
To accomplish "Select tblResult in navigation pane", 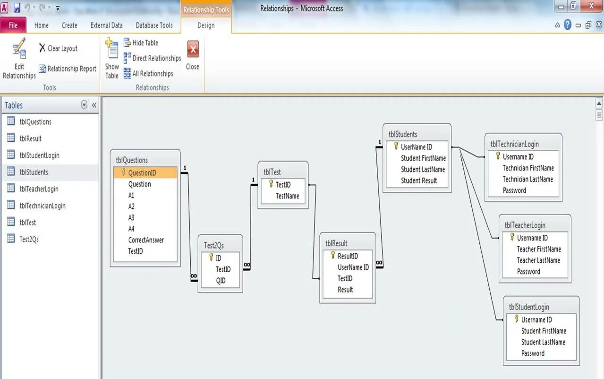I will tap(50, 138).
